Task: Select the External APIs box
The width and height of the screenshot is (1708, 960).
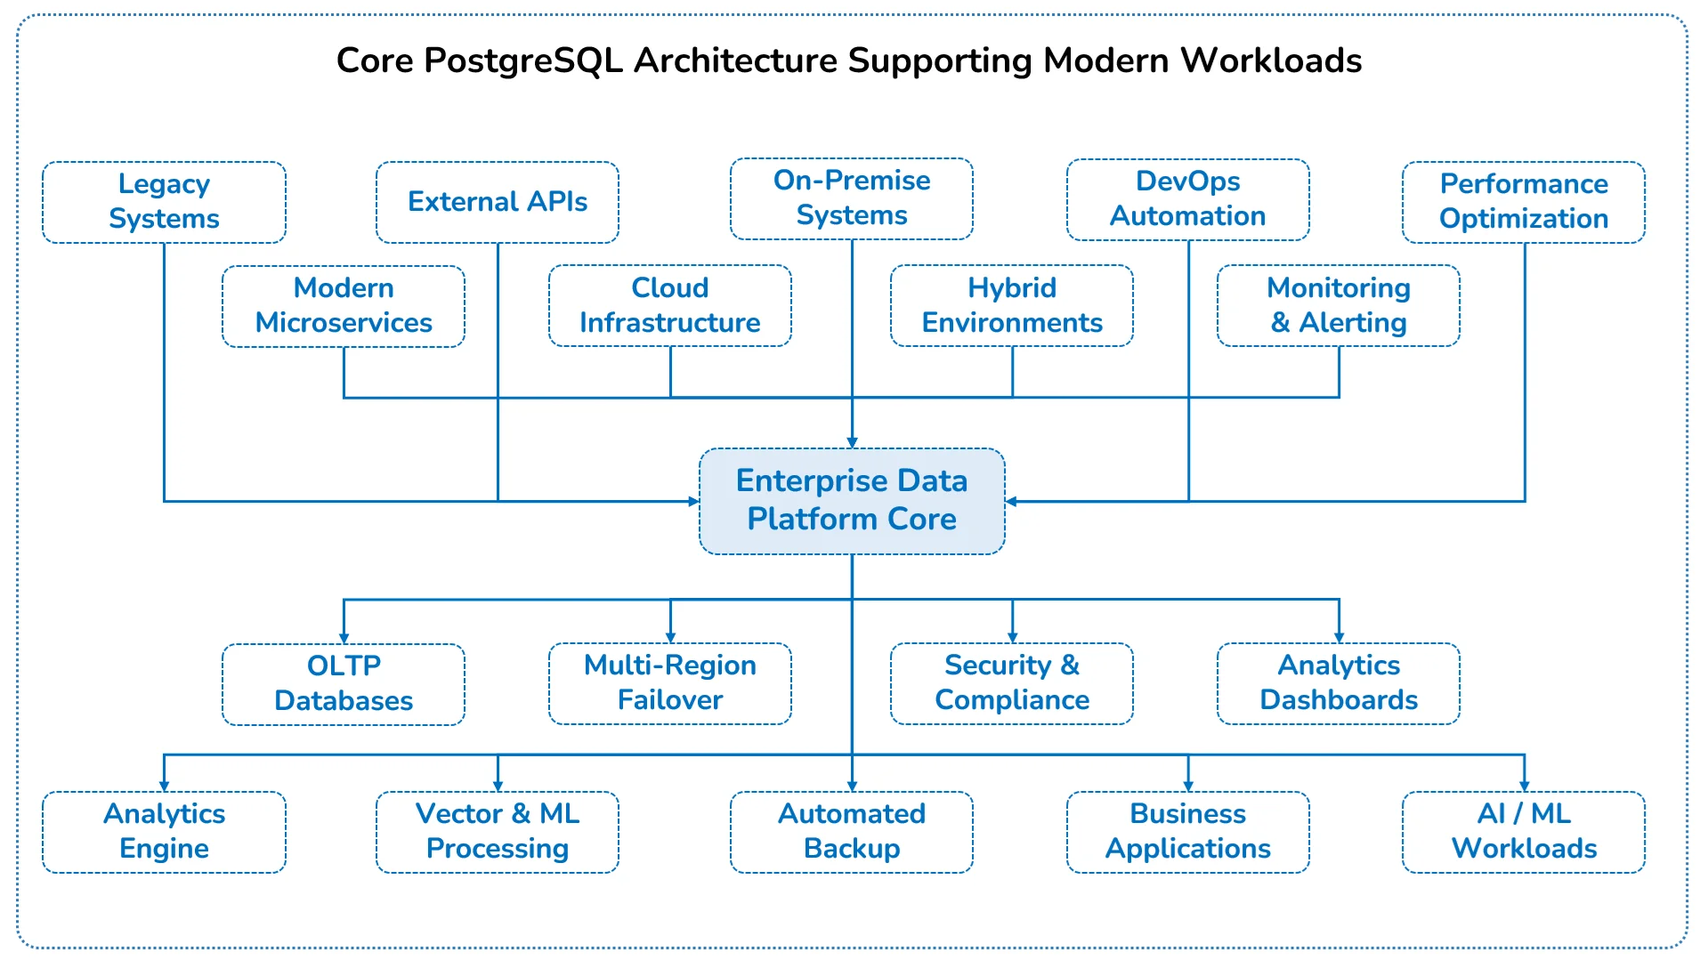Action: (x=498, y=202)
